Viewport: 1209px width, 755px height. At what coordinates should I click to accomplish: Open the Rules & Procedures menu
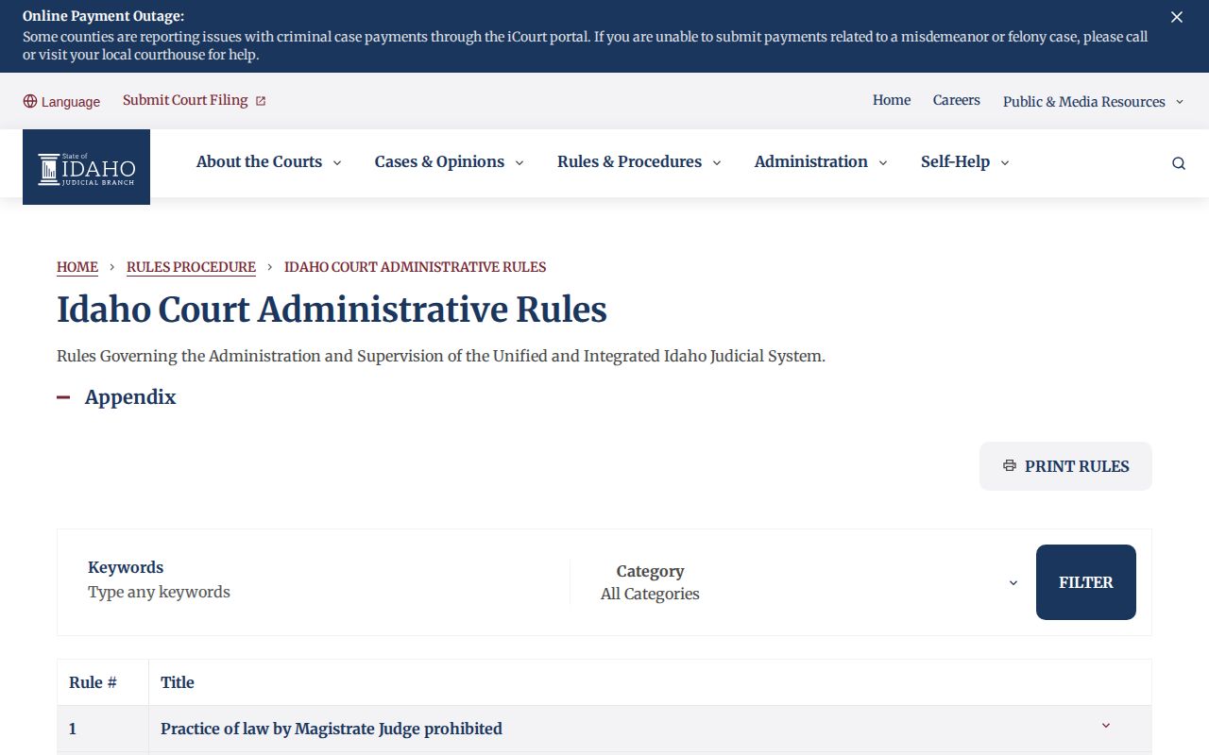pos(639,162)
